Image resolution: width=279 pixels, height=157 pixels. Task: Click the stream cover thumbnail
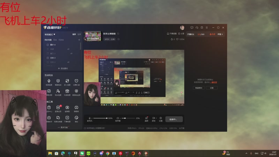point(93,36)
